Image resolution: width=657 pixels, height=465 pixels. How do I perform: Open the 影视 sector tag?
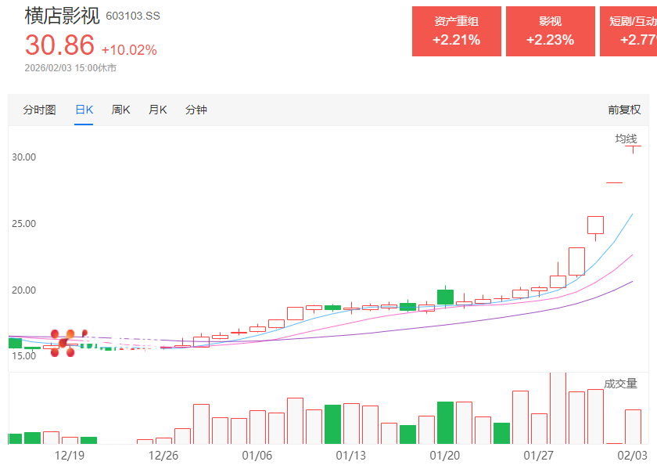(550, 31)
